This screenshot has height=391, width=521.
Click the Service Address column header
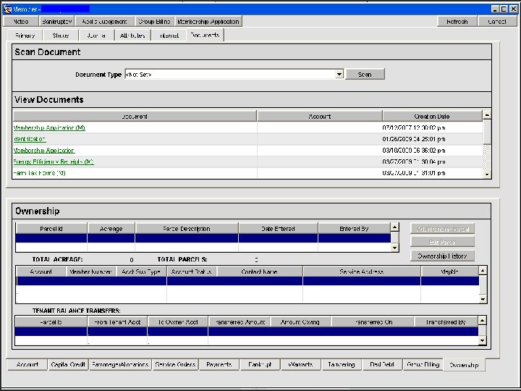pos(362,272)
